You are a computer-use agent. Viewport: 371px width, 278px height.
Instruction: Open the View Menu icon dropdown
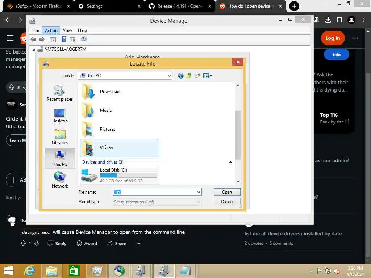click(x=208, y=76)
